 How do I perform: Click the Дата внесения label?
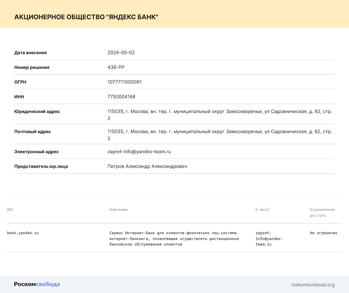[31, 53]
